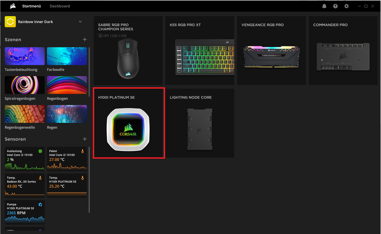Screen dimensions: 381x234
Task: Apply the Regen scene
Action: click(67, 114)
